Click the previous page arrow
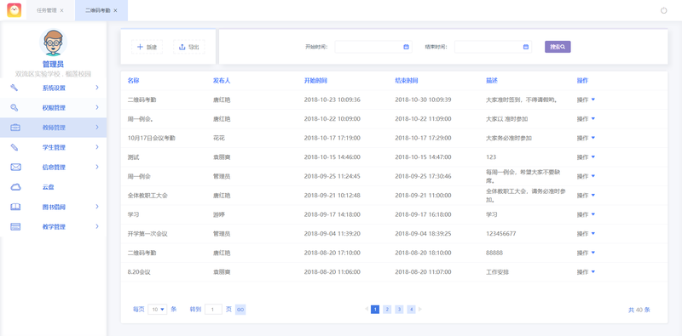The width and height of the screenshot is (682, 336). (367, 310)
